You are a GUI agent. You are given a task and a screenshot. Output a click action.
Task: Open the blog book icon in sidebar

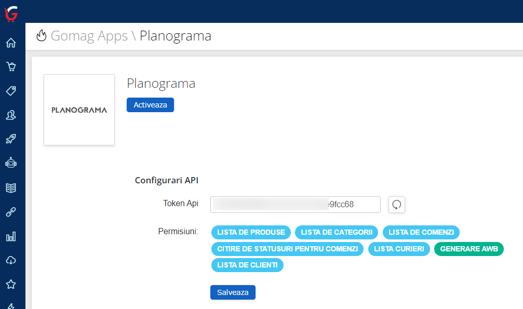pyautogui.click(x=10, y=188)
